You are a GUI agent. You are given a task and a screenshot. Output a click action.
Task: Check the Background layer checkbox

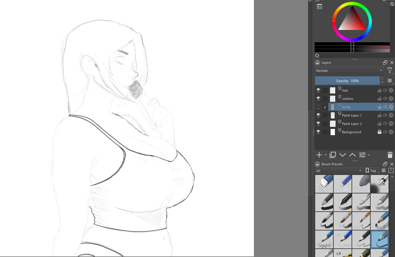click(x=325, y=132)
